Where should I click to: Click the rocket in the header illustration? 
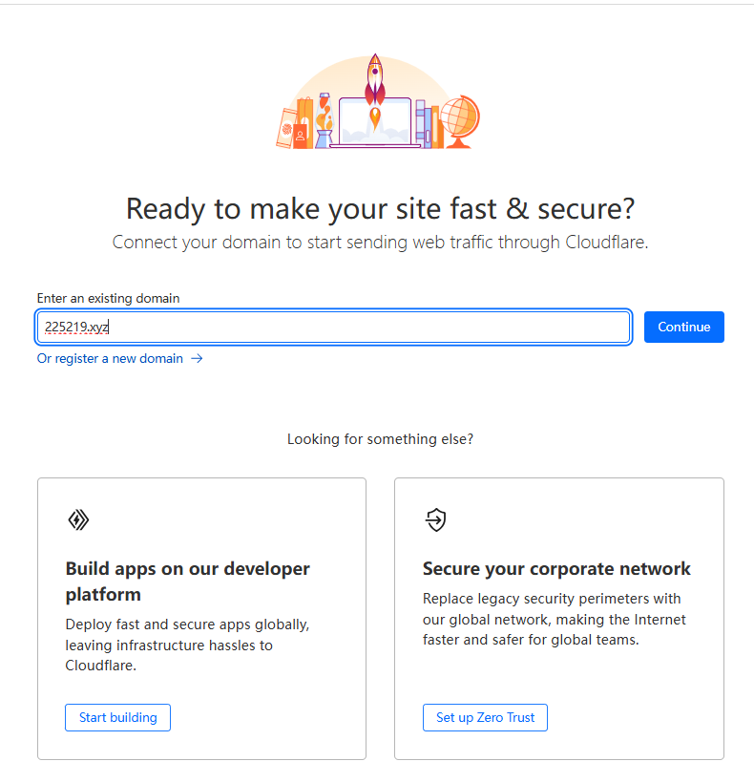pos(374,76)
